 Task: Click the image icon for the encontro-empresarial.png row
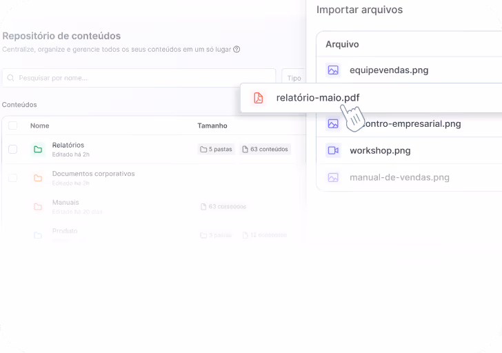pyautogui.click(x=333, y=123)
